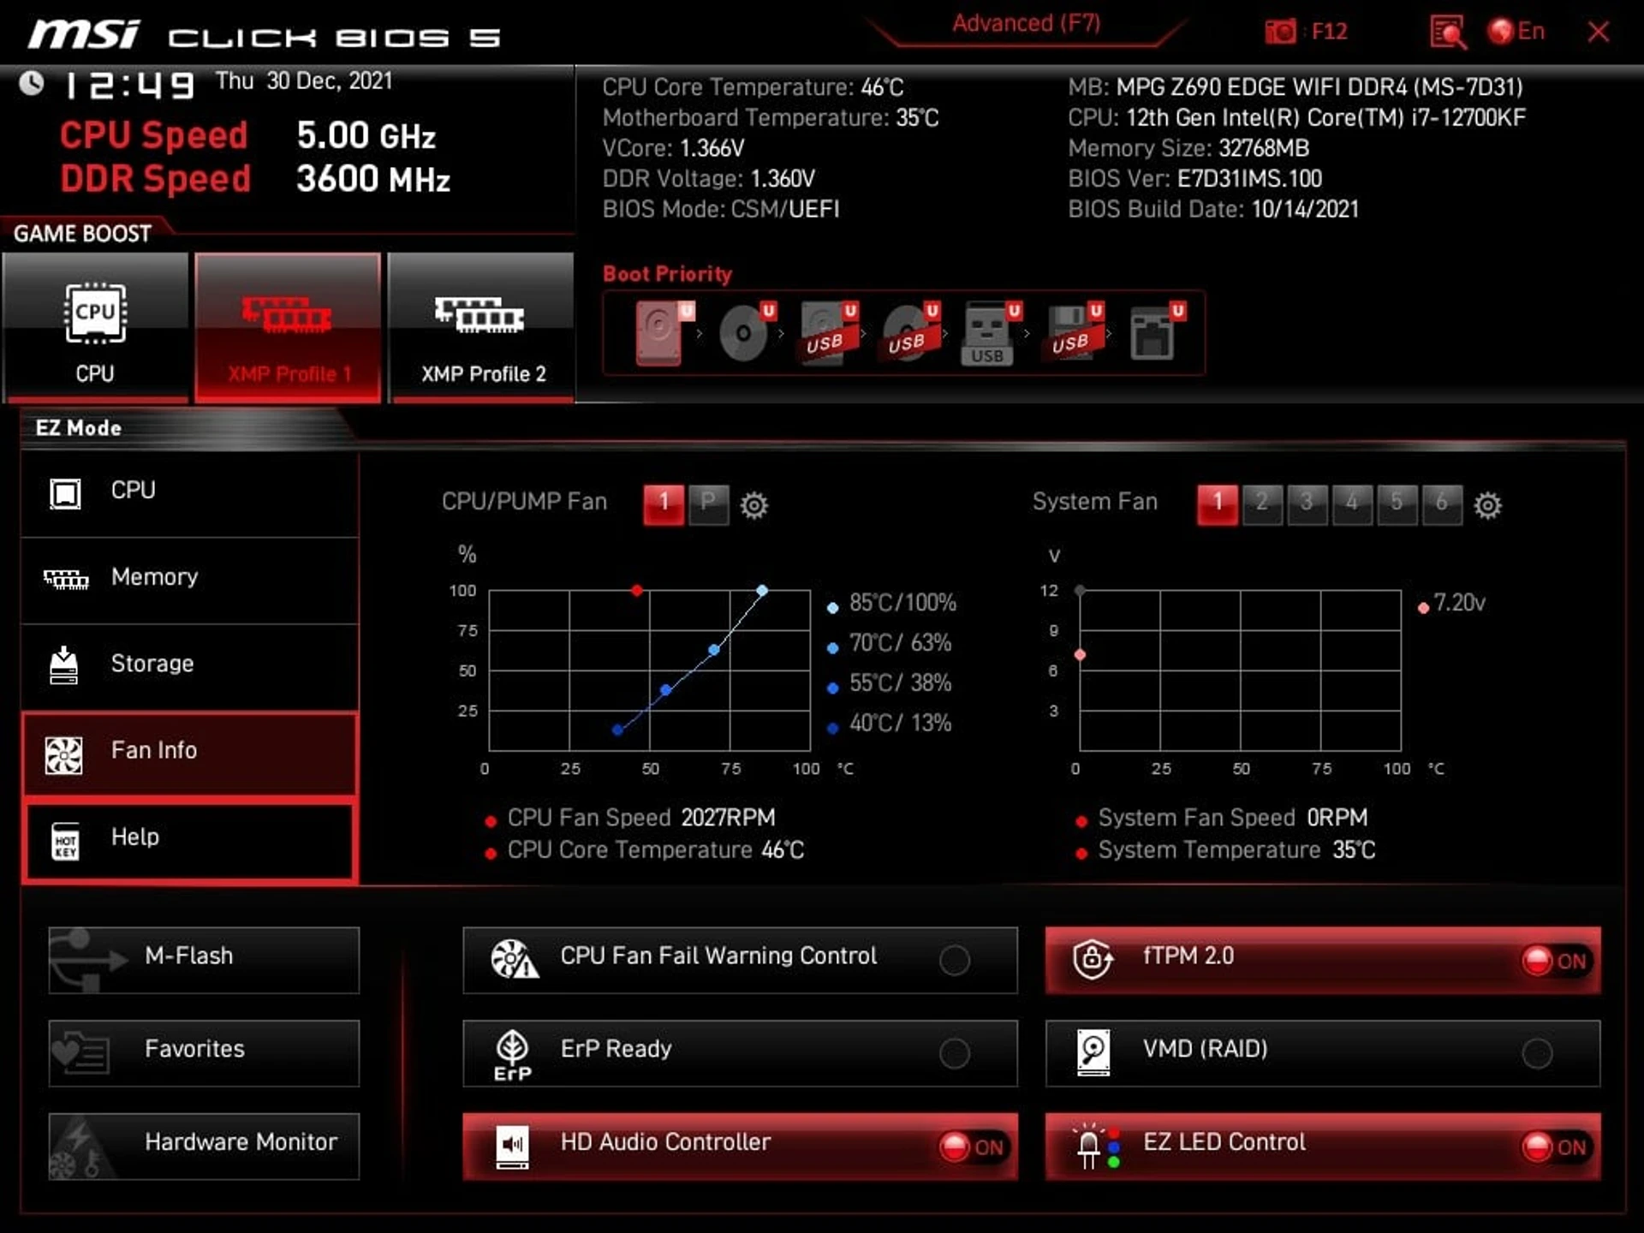Select System Fan tab 3
This screenshot has height=1233, width=1644.
[1307, 504]
